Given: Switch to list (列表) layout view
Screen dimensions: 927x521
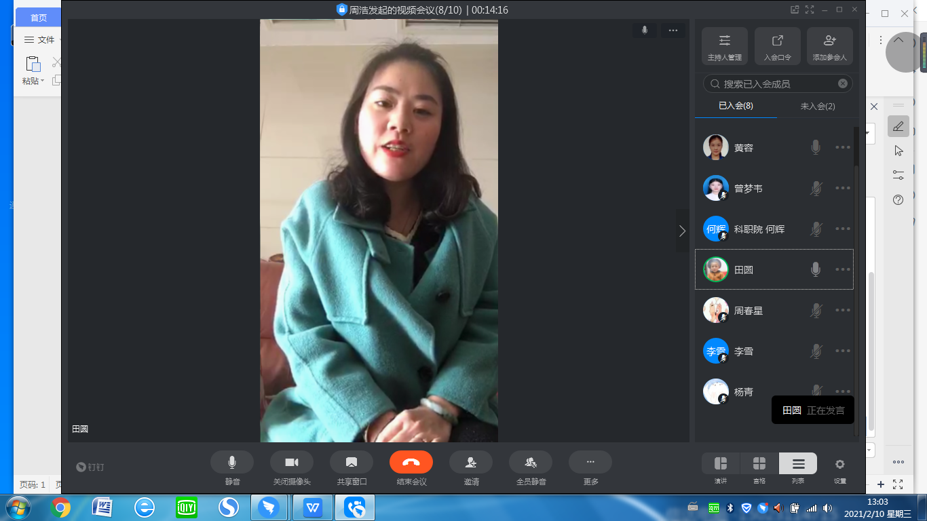Looking at the screenshot, I should click(x=798, y=464).
